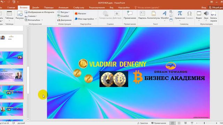Screen dimensions: 223x125
Task: Click the insert object icon in the Текст group
Action: [171, 20]
